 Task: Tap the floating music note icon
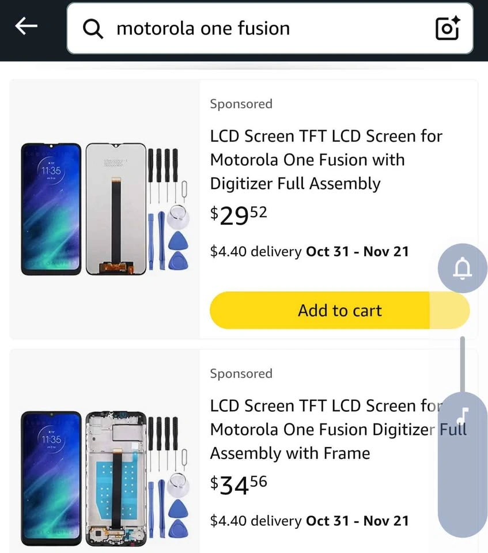pos(463,414)
